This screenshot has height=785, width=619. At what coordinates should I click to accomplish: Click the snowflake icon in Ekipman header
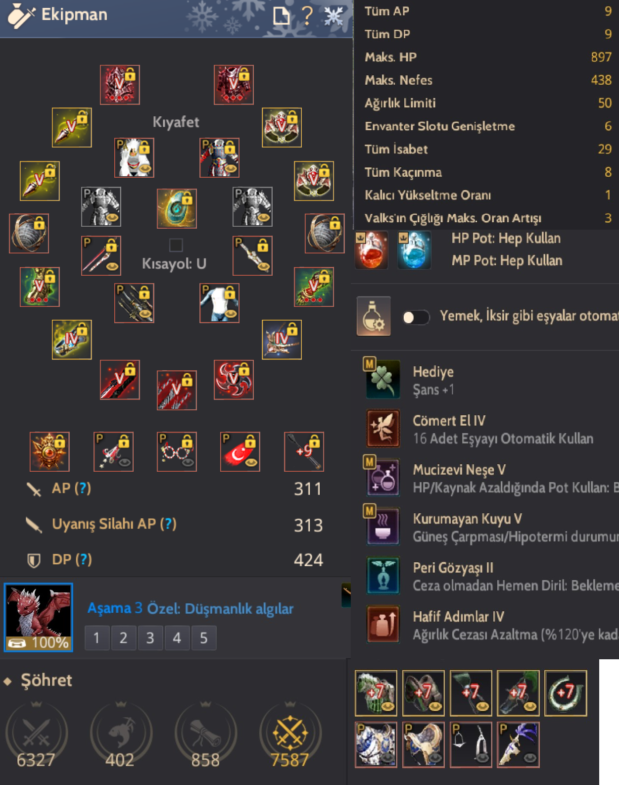pos(333,16)
